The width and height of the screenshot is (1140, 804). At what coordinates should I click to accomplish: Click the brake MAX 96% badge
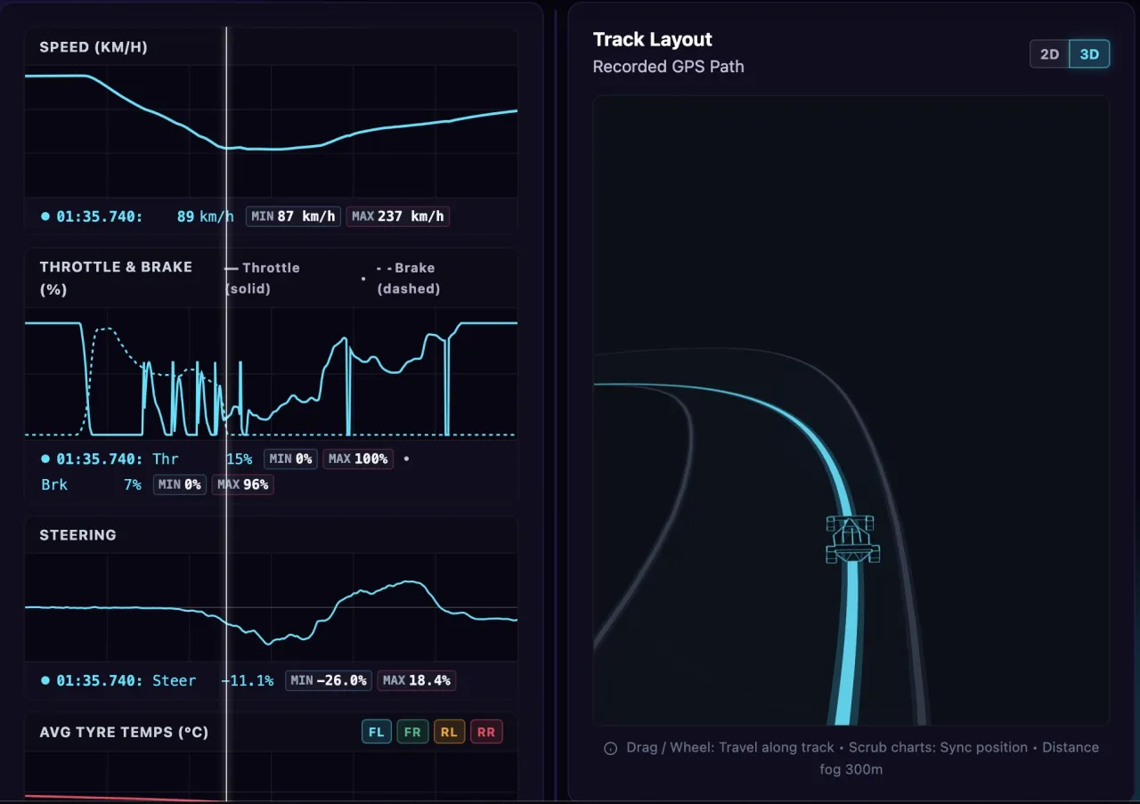[243, 484]
